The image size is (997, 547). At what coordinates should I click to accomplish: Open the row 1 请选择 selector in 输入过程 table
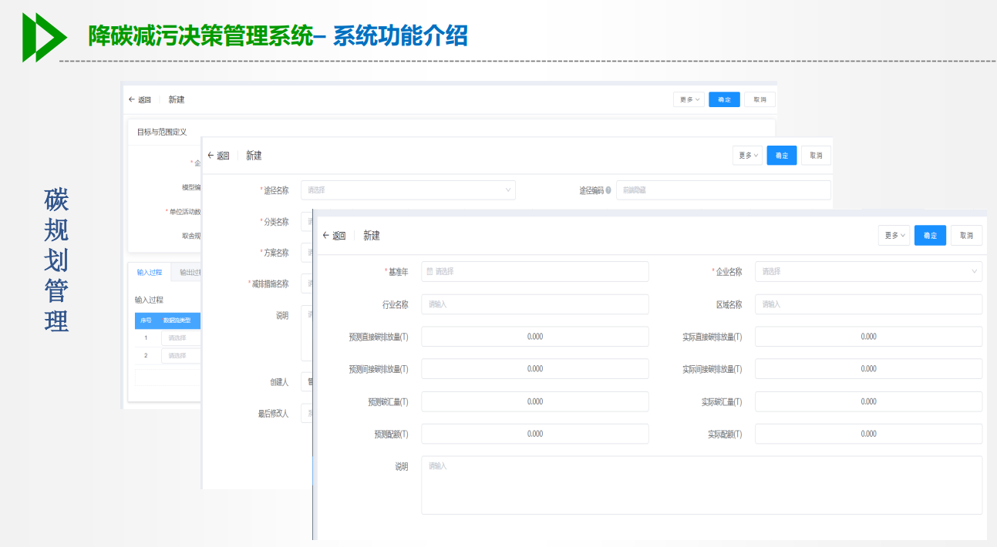[x=181, y=337]
